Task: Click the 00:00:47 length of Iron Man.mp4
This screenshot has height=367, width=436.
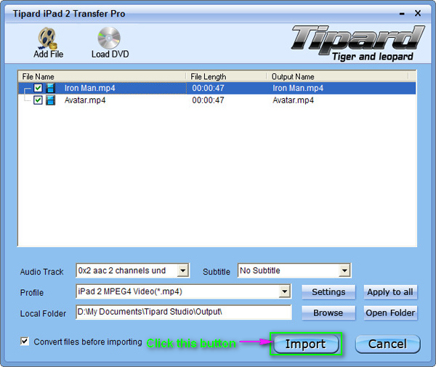Action: pyautogui.click(x=208, y=88)
